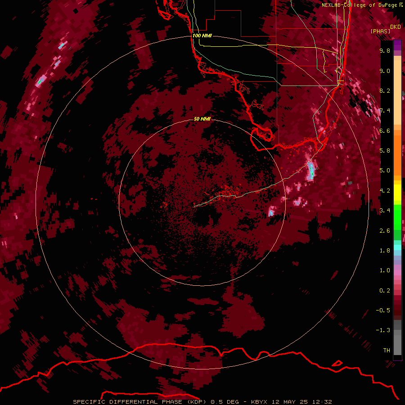Click the 7.4 legend value

(x=385, y=111)
